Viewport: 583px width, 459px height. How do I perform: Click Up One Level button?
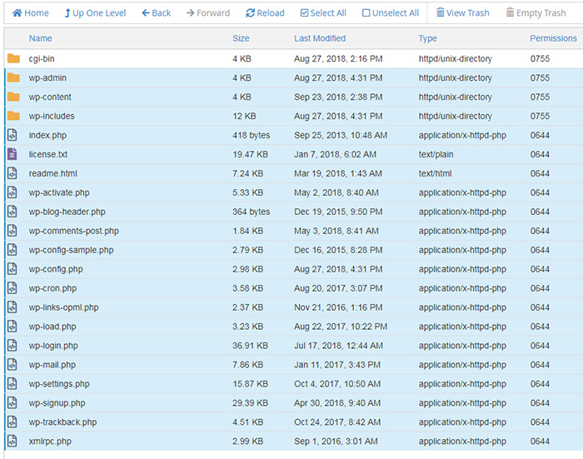click(95, 13)
